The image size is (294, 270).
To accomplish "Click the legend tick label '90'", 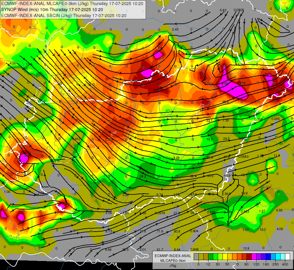I will [246, 264].
